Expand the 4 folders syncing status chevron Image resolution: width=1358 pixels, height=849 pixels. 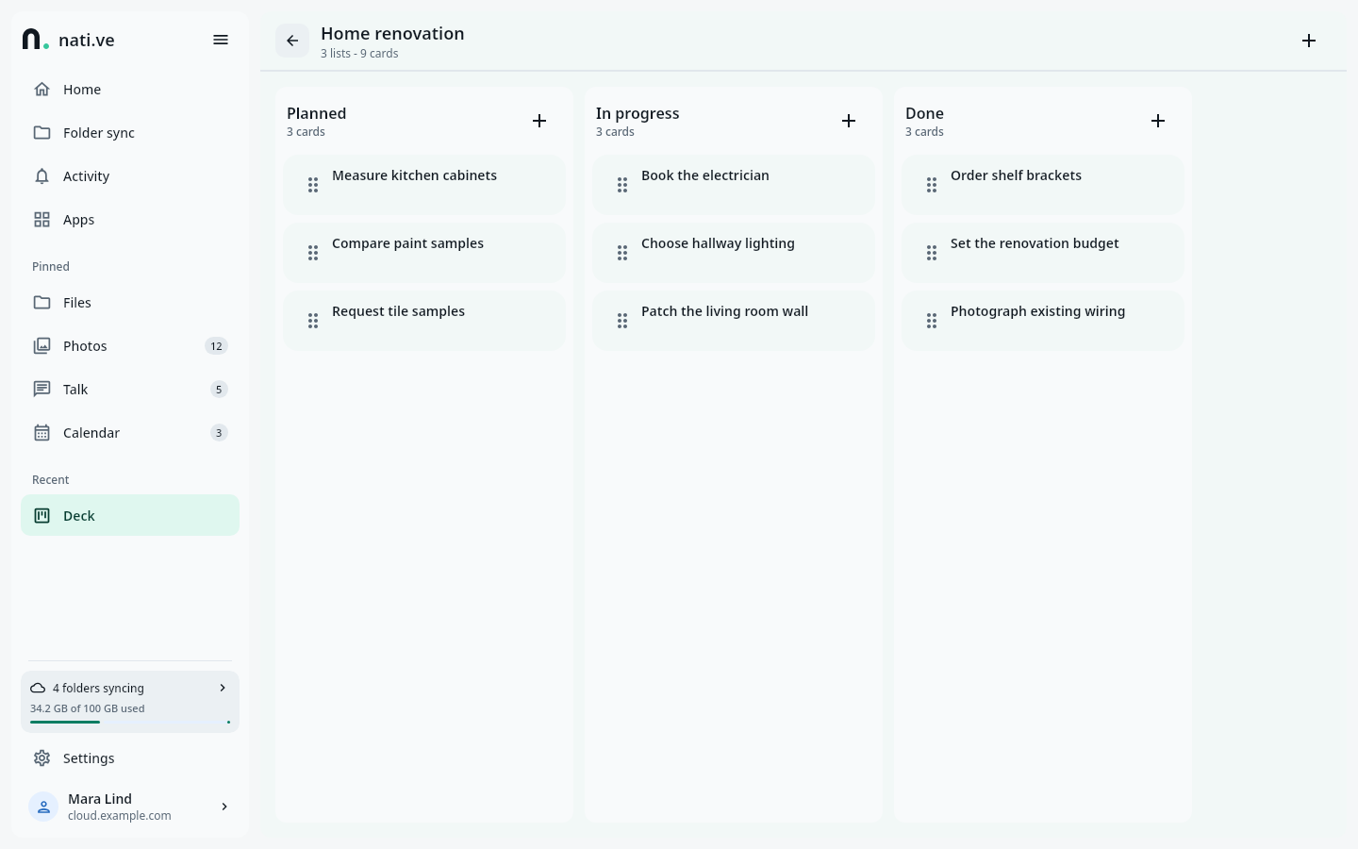point(223,688)
